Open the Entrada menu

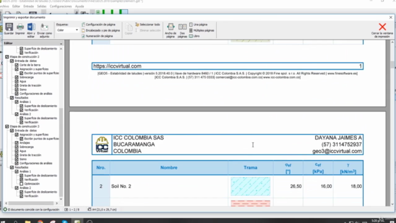[28, 6]
